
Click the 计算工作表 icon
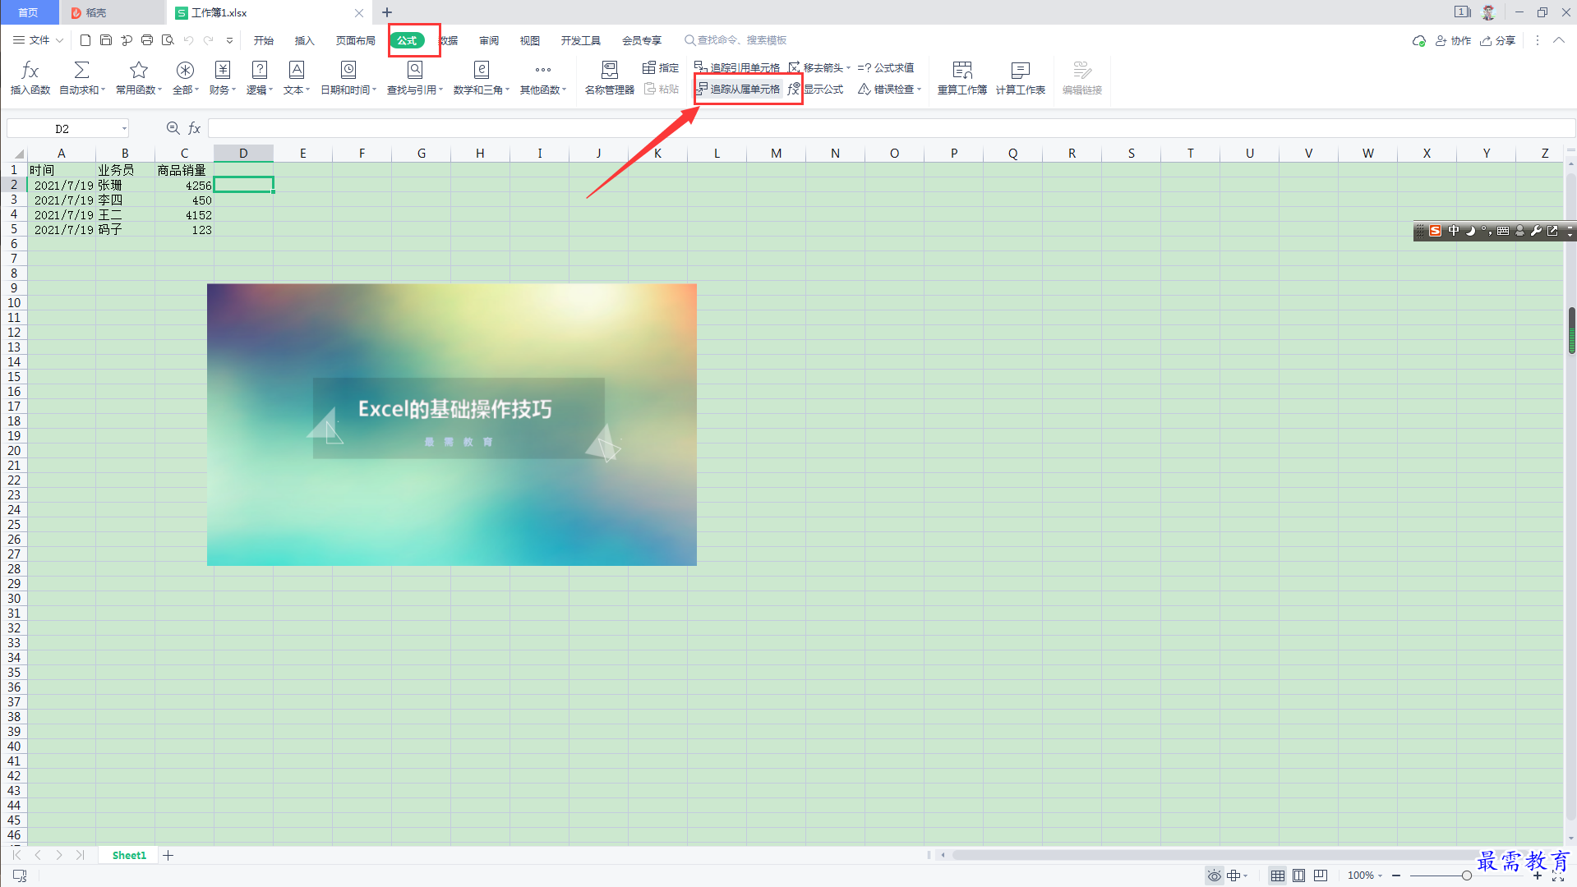tap(1020, 71)
